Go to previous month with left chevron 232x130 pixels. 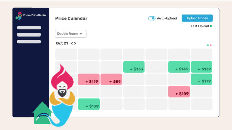tap(72, 43)
